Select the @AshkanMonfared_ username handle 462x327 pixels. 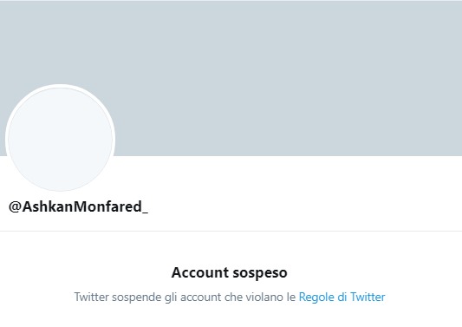click(x=78, y=206)
